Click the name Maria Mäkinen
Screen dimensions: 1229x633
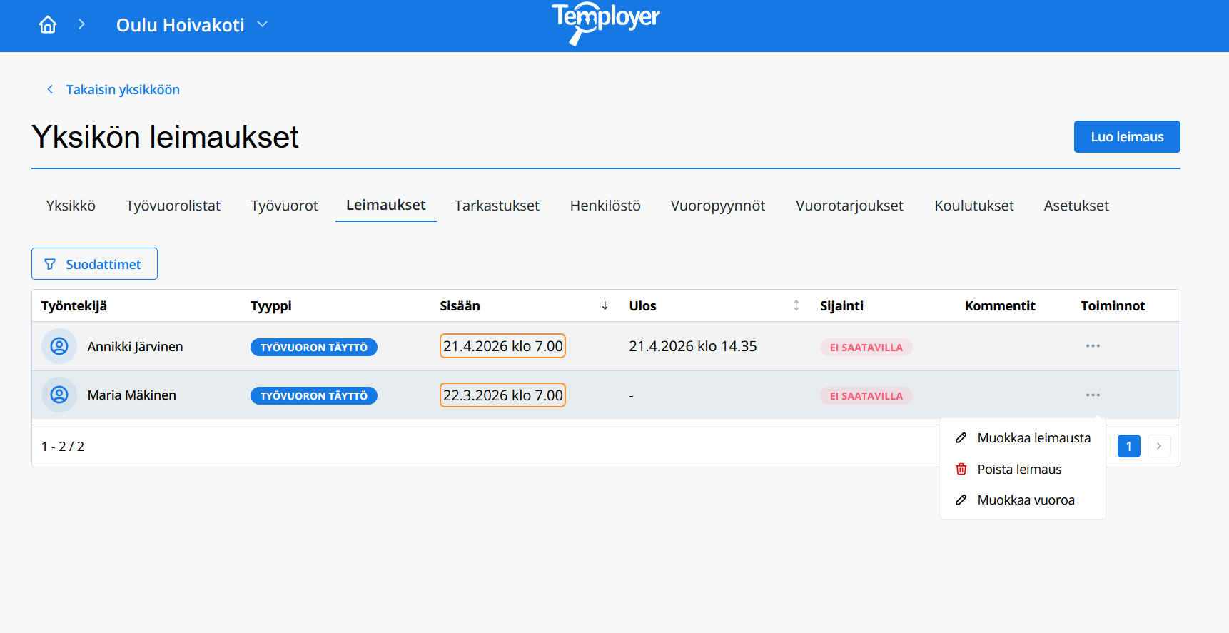(131, 395)
